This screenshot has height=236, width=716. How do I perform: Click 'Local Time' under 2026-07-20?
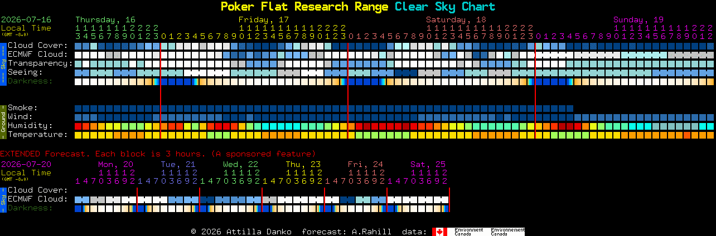pyautogui.click(x=26, y=173)
